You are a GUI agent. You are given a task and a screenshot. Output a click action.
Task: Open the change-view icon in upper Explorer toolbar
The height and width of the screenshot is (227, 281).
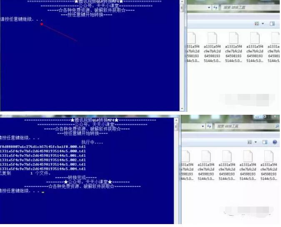(257, 23)
